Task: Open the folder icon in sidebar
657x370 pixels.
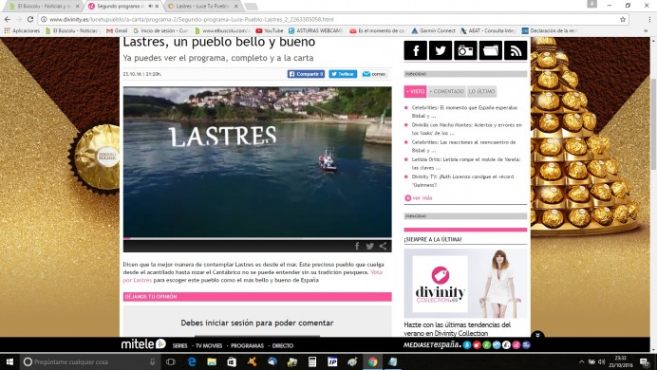Action: [491, 50]
